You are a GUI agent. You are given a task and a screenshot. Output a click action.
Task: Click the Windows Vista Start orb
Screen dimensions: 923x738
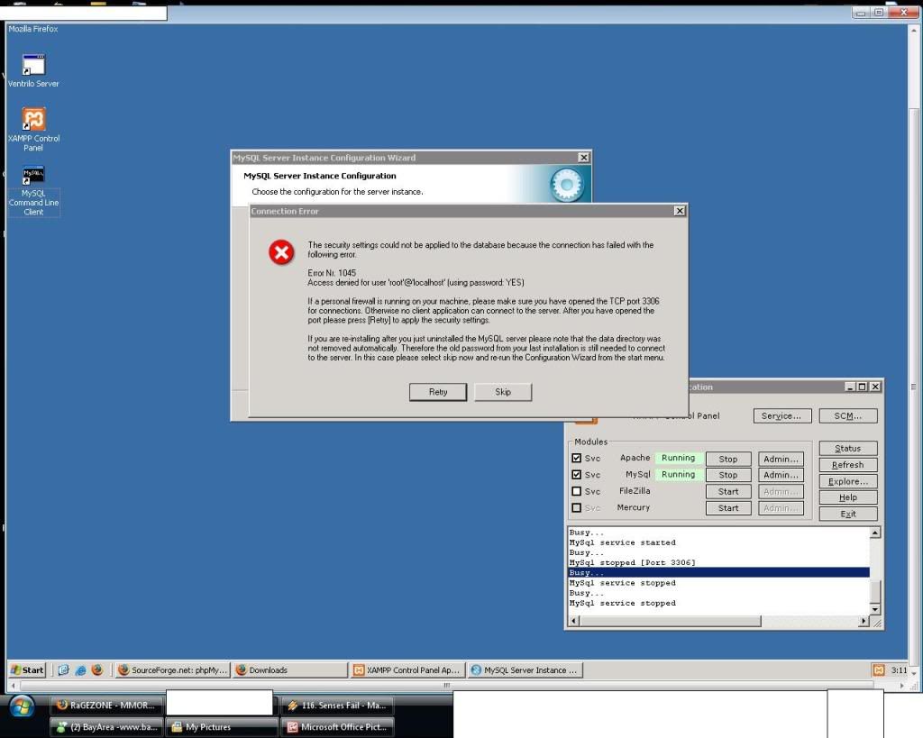pos(22,705)
